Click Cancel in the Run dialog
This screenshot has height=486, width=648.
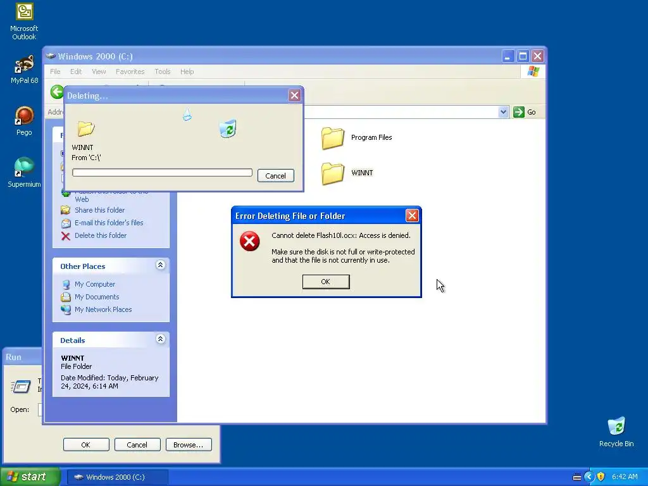coord(137,445)
